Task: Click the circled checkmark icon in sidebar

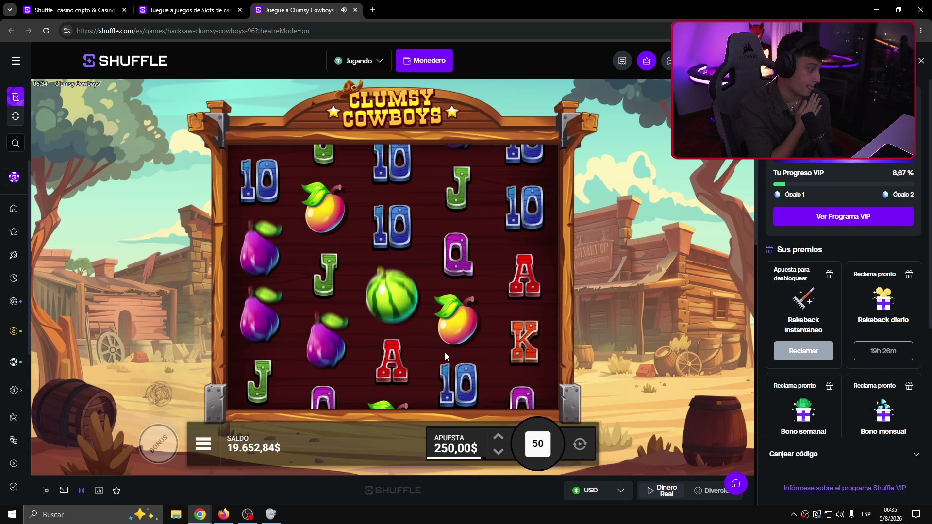Action: click(14, 487)
